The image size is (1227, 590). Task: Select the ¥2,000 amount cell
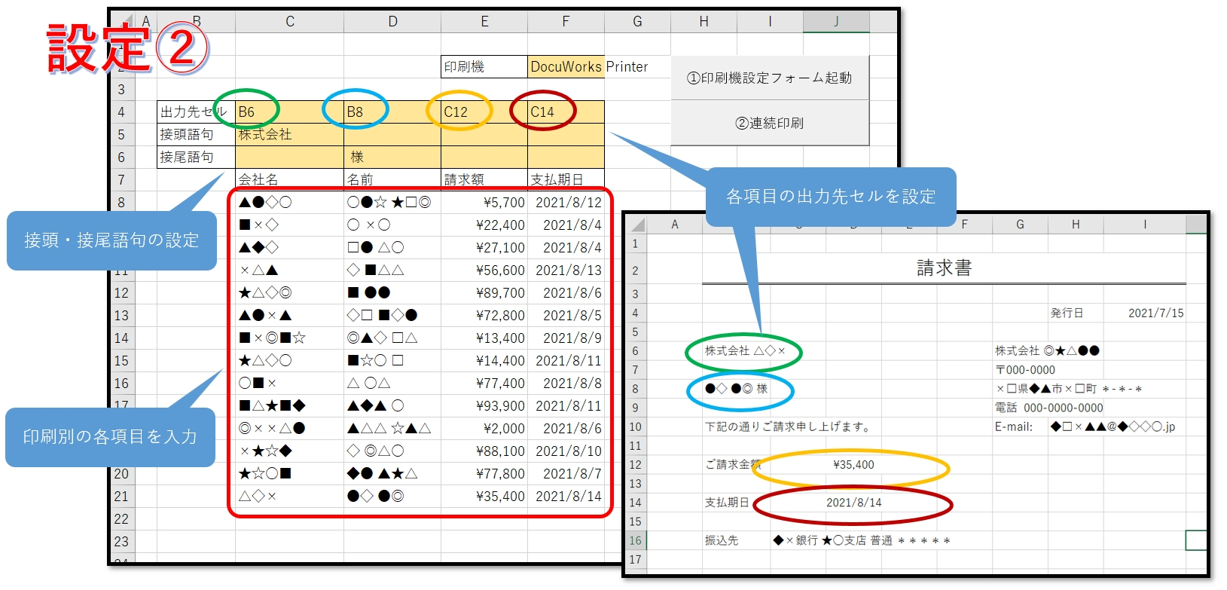(x=484, y=428)
